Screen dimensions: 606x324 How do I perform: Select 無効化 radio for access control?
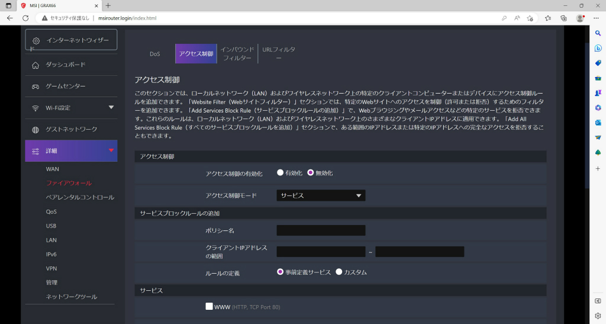(310, 173)
